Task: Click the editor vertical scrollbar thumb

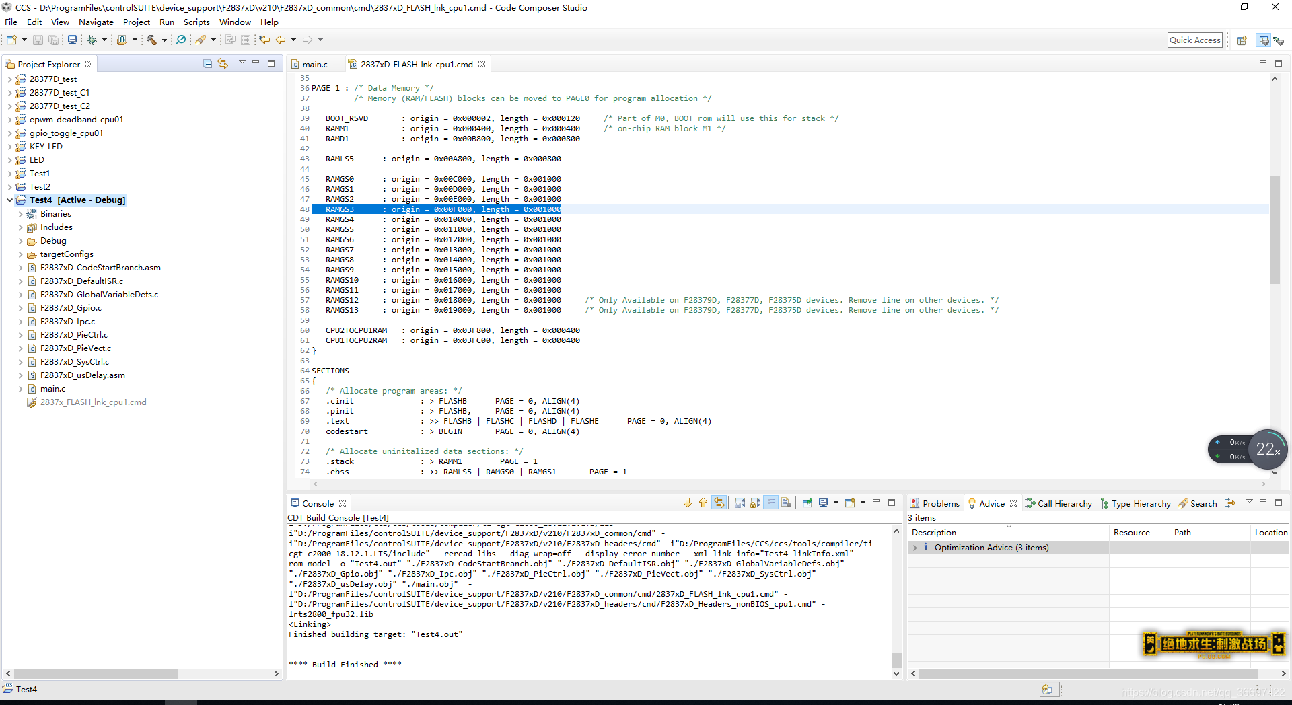Action: [1275, 229]
